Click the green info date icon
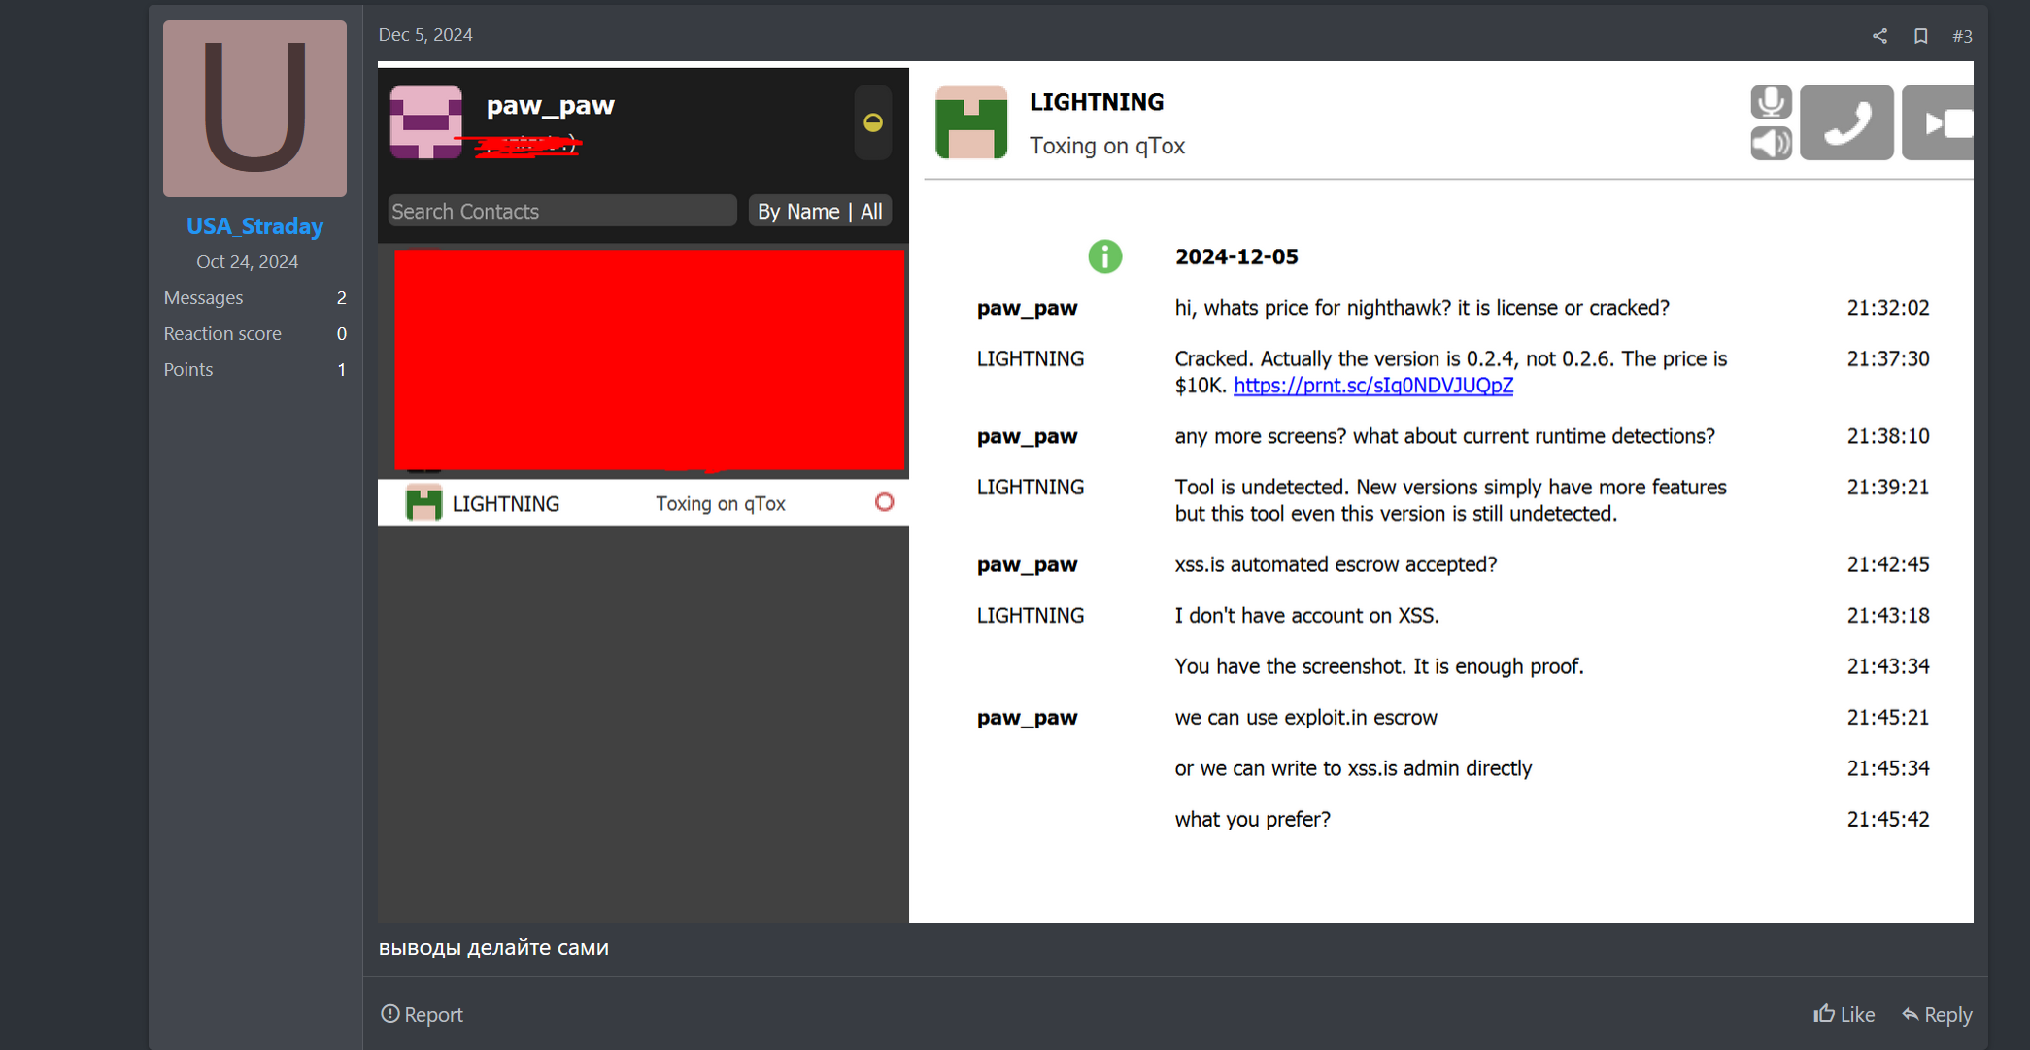Viewport: 2030px width, 1050px height. tap(1104, 256)
